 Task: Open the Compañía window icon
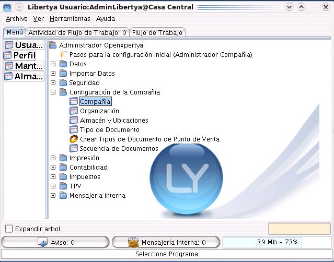(x=74, y=102)
